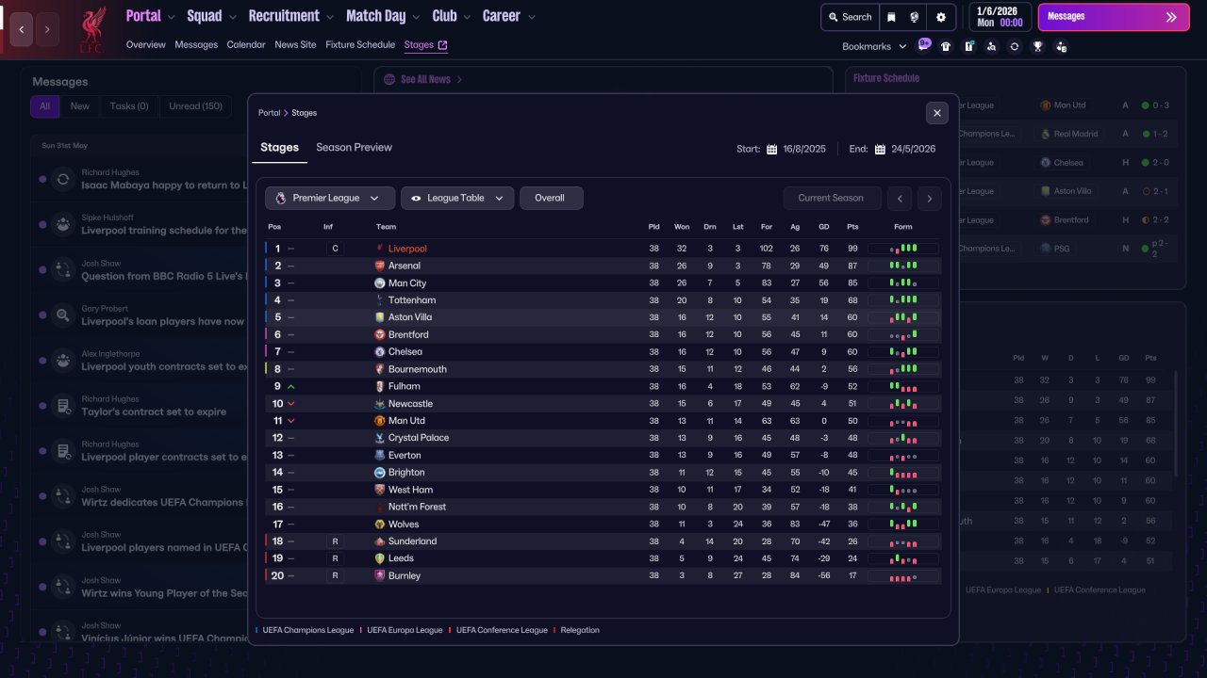Click the Current Season button
This screenshot has width=1207, height=678.
pos(833,199)
